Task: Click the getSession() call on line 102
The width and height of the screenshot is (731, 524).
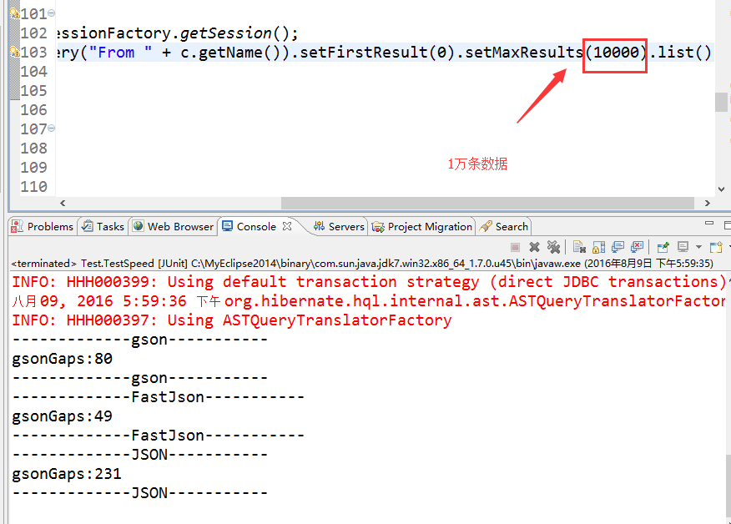Action: coord(235,33)
